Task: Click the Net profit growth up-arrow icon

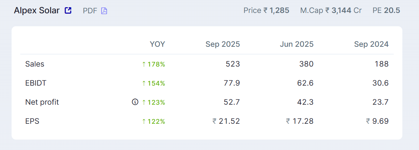Action: point(144,103)
